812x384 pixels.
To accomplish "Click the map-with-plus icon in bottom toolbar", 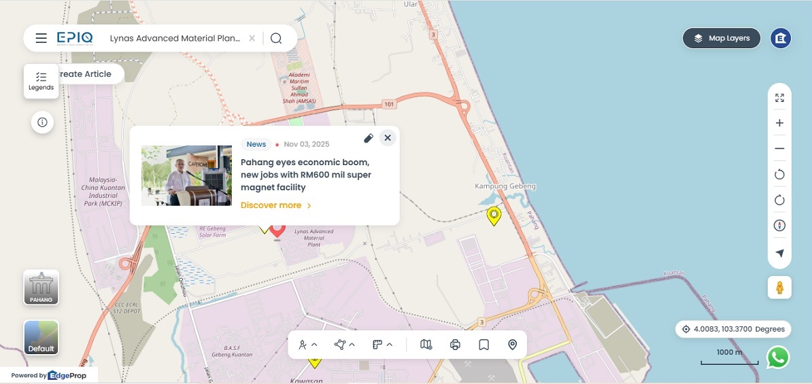I will [x=426, y=345].
